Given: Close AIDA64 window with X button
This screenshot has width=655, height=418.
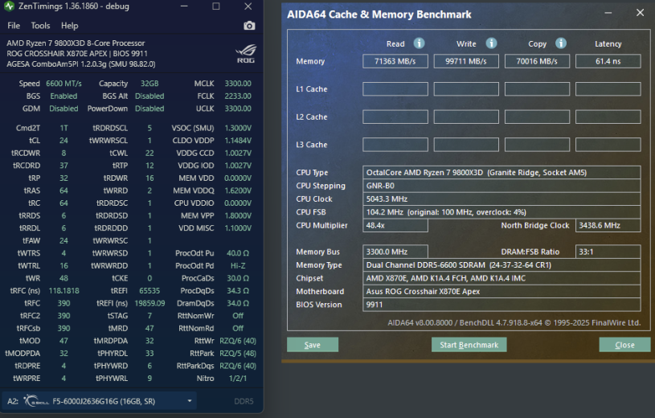Looking at the screenshot, I should pos(640,13).
